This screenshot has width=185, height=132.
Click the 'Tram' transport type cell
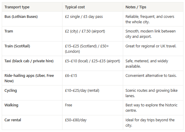click(x=9, y=31)
